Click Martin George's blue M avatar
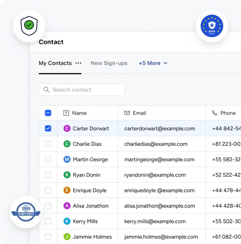The height and width of the screenshot is (244, 241). [x=67, y=159]
